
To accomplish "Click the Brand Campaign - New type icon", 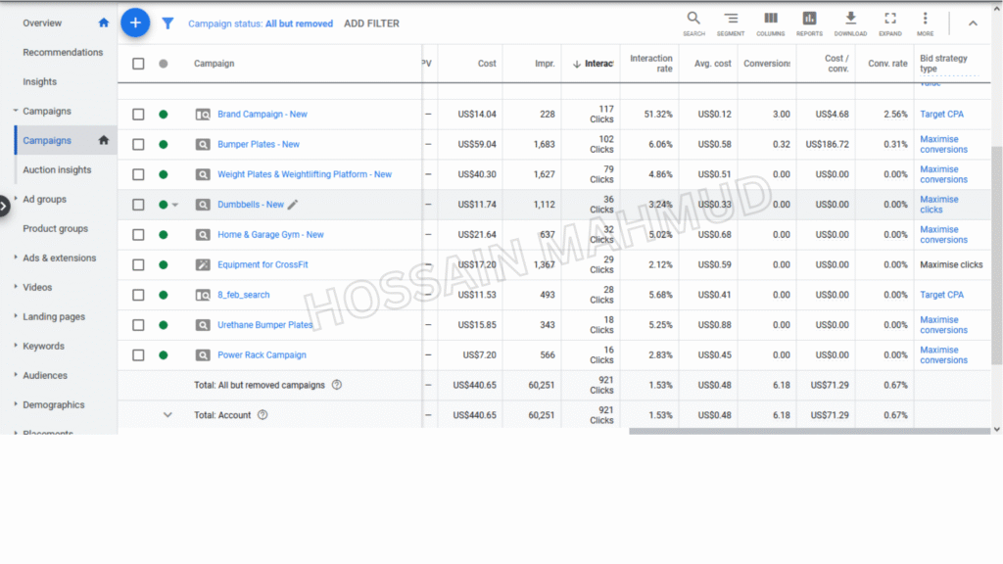I will pyautogui.click(x=203, y=115).
